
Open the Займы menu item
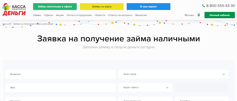(x=37, y=15)
